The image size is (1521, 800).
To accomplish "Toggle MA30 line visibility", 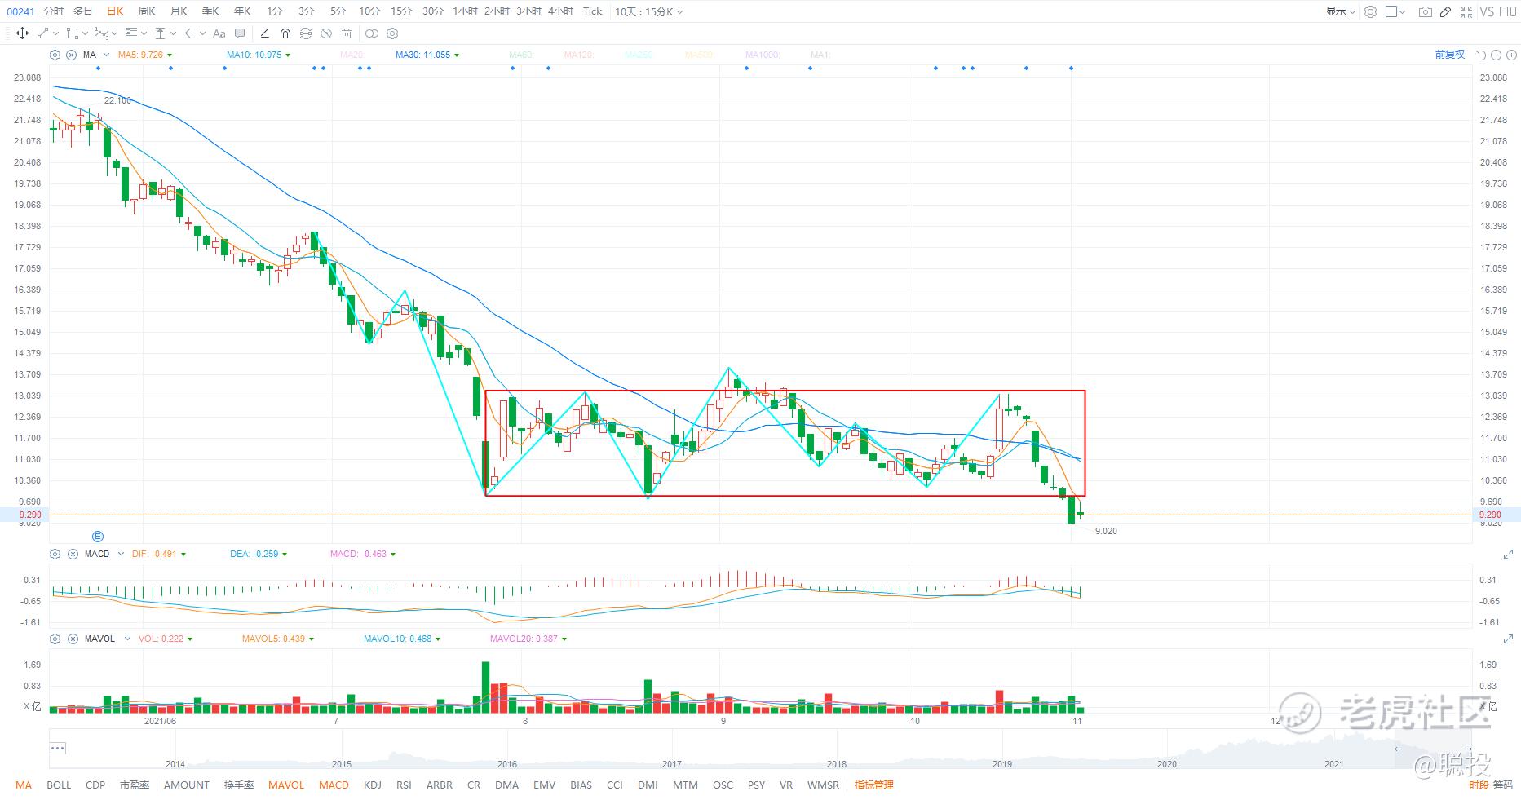I will point(427,55).
